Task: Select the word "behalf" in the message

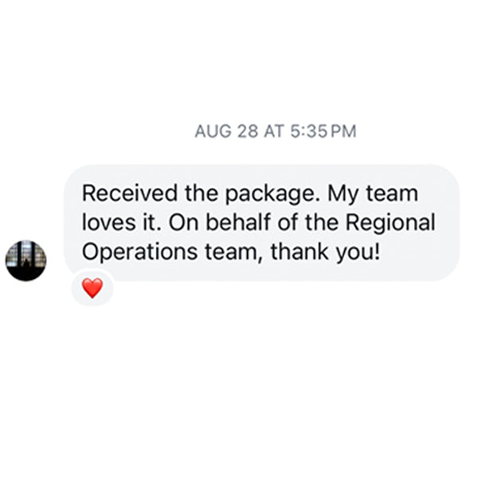Action: 238,222
